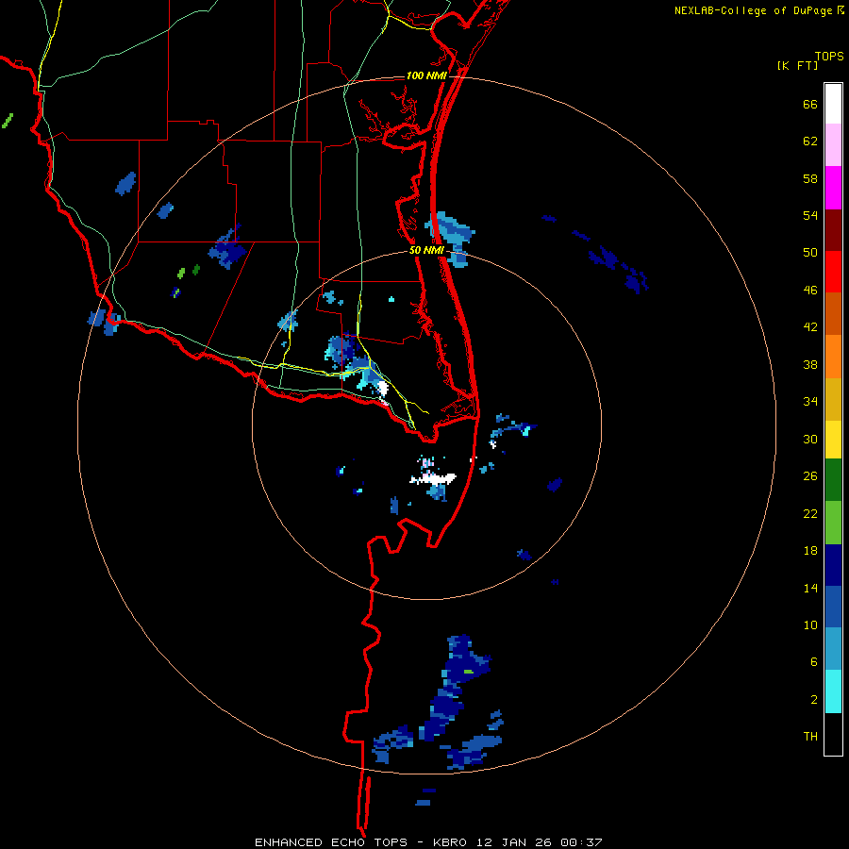849x849 pixels.
Task: Click the legend value 34
Action: (x=810, y=401)
